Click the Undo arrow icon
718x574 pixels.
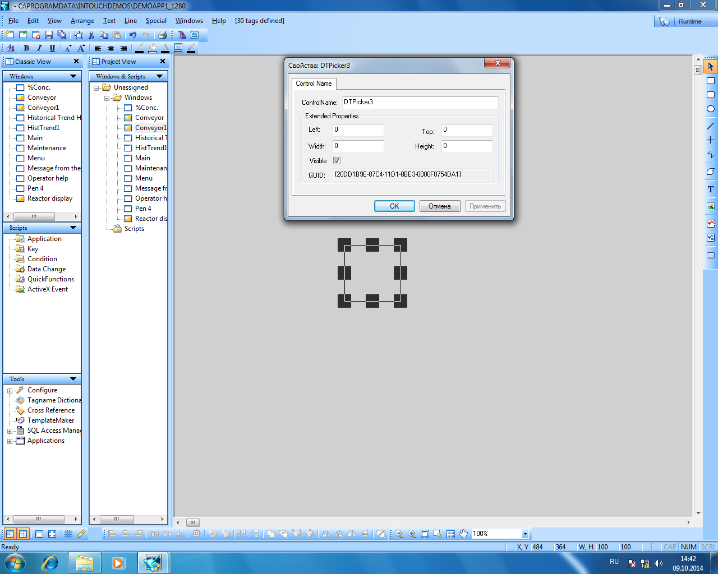133,35
